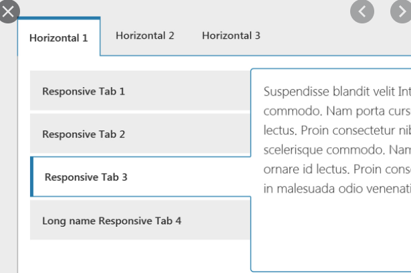Image resolution: width=411 pixels, height=273 pixels.
Task: Click the blank area under Responsive Tab 4
Action: coord(134,256)
